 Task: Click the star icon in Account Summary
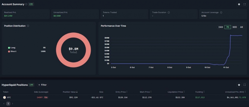[239, 4]
